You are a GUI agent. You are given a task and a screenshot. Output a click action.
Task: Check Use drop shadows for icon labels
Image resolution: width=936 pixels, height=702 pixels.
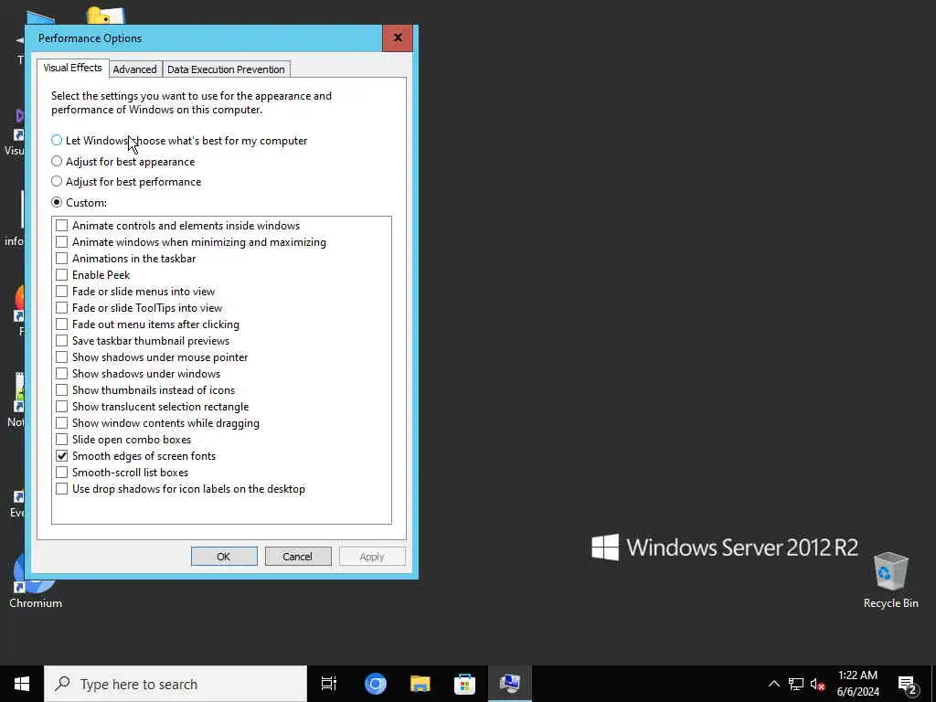pyautogui.click(x=61, y=489)
